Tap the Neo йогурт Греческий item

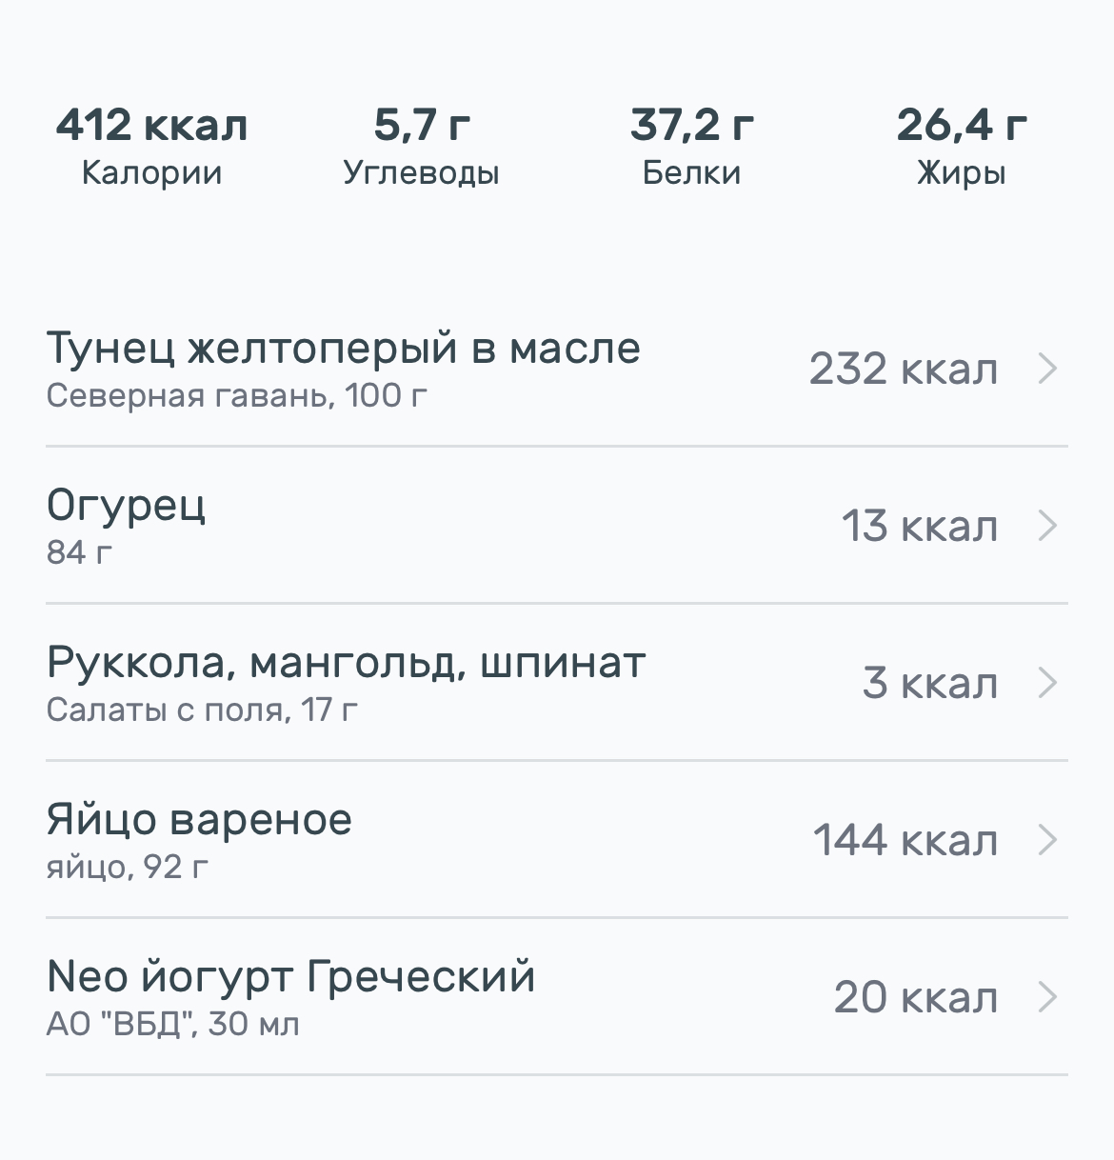[x=290, y=977]
